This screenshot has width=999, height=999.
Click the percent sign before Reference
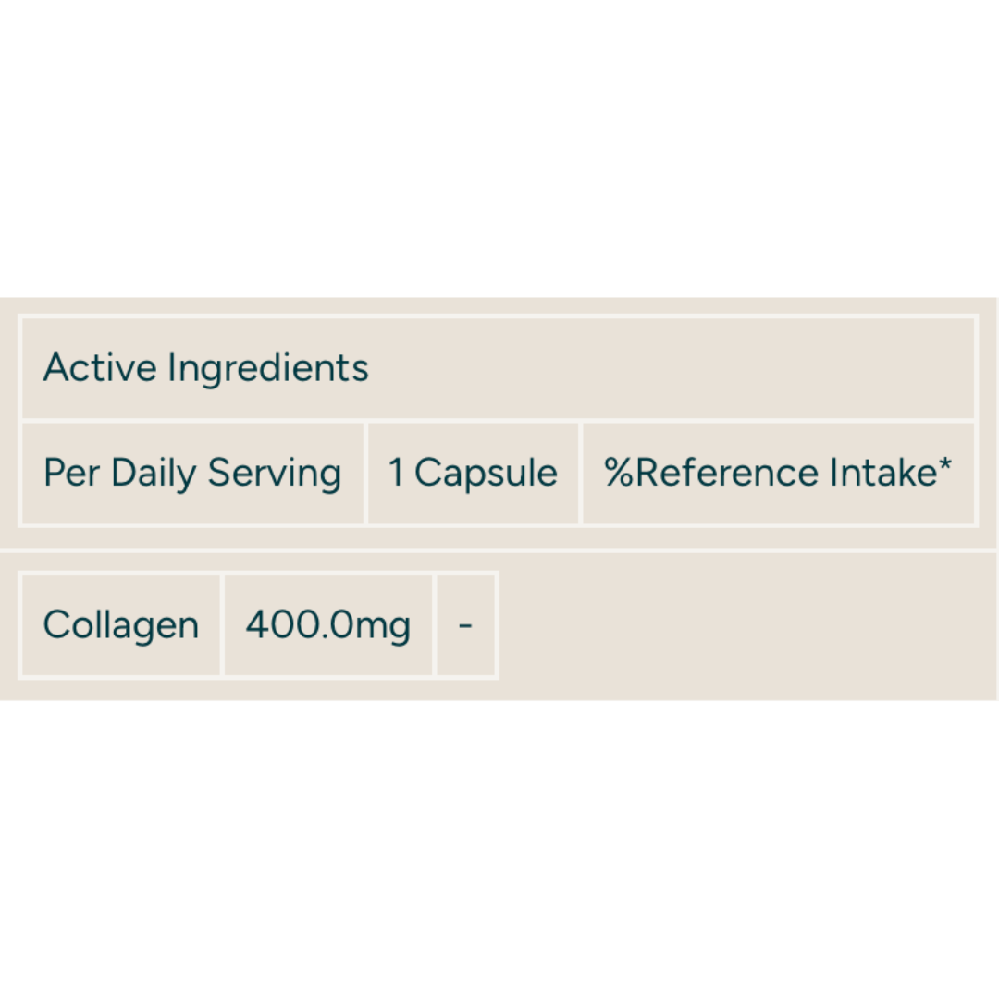(x=618, y=474)
